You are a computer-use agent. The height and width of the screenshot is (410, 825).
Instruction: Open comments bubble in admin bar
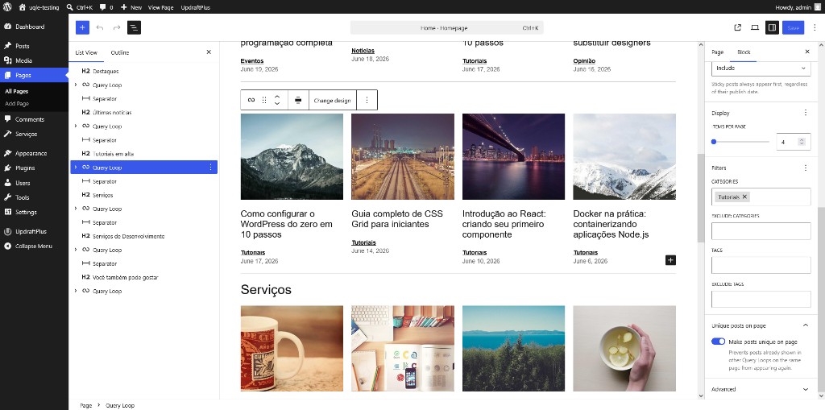(x=106, y=7)
